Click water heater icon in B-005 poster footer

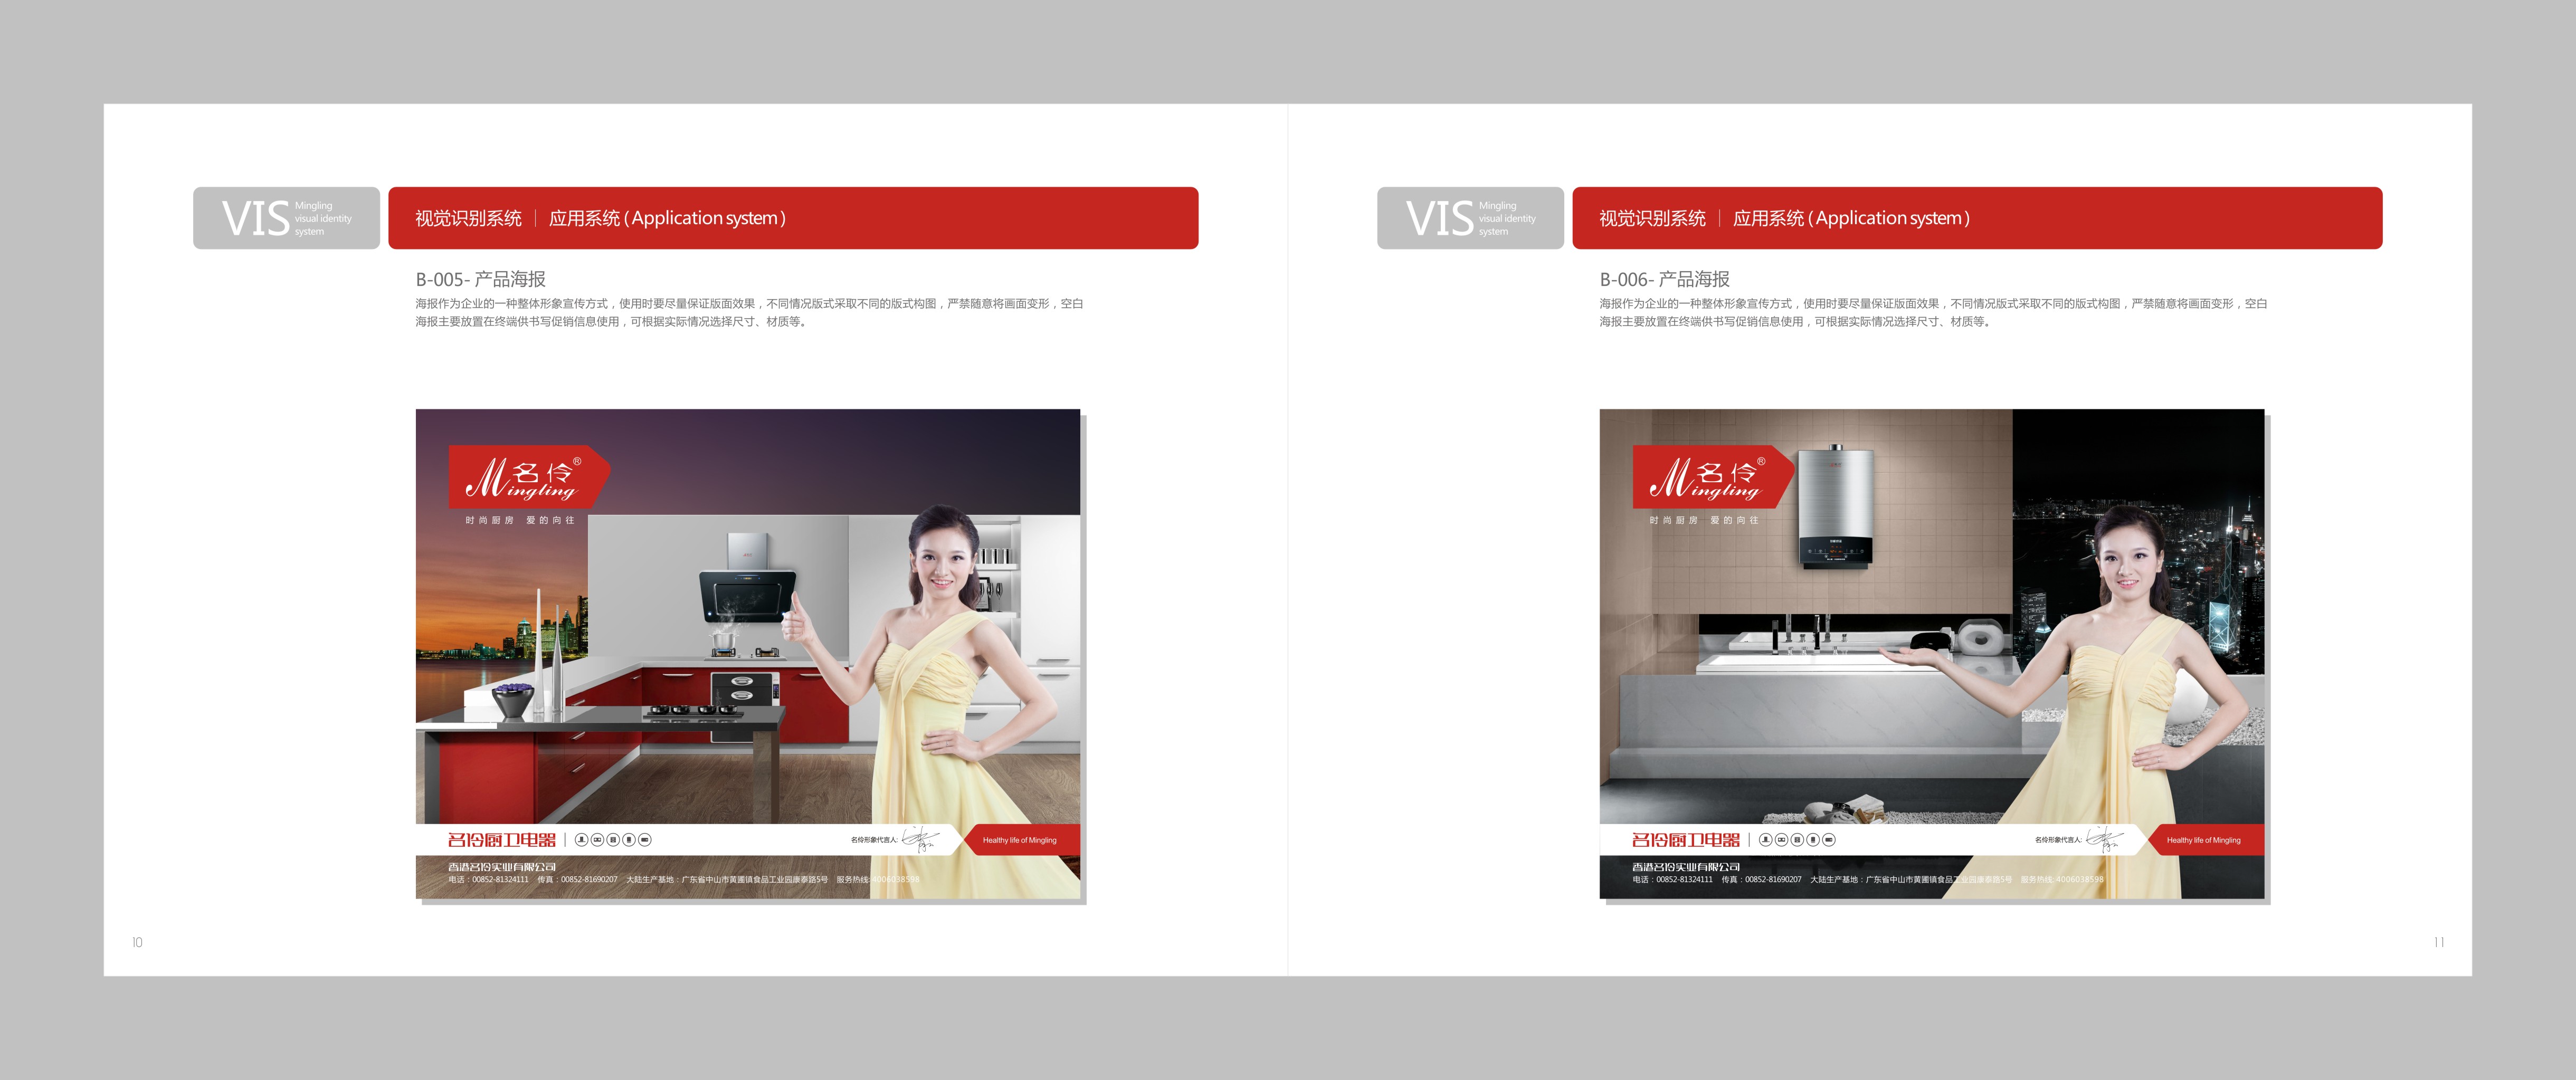[x=629, y=840]
